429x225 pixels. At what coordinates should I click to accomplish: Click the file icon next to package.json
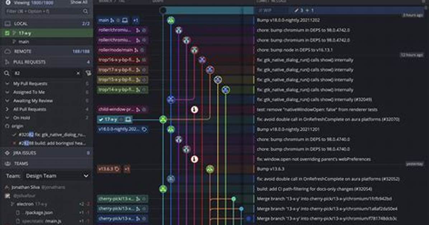18,213
